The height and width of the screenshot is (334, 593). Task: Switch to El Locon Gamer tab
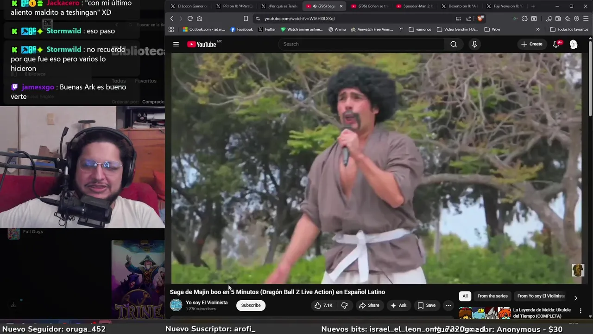tap(189, 6)
